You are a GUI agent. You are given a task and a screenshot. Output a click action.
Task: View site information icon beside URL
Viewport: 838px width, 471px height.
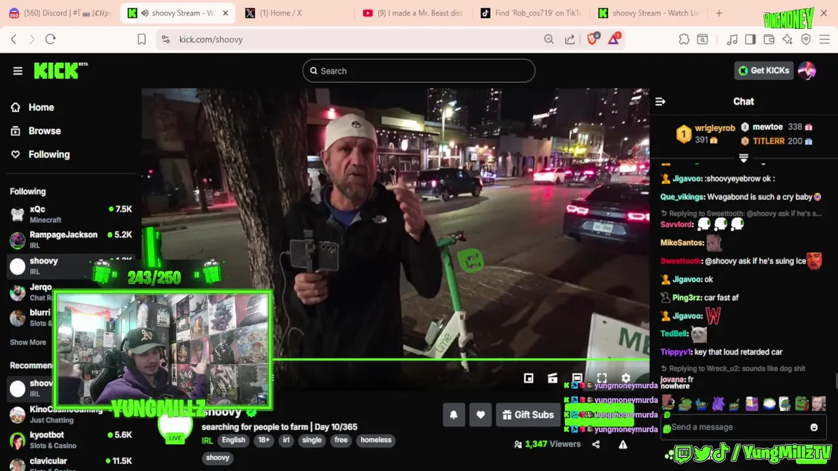click(x=165, y=39)
